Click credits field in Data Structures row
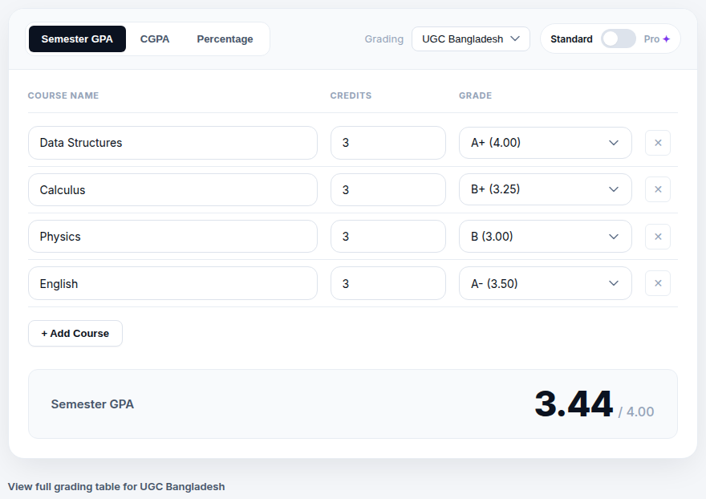Viewport: 706px width, 499px height. pyautogui.click(x=388, y=143)
